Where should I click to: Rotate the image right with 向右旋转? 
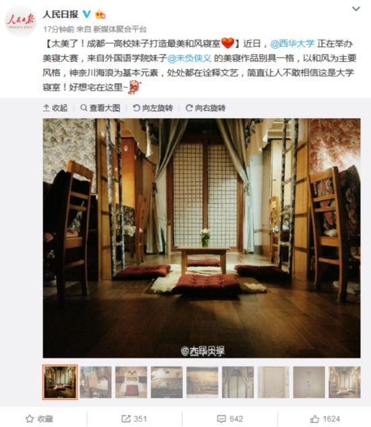click(x=205, y=108)
